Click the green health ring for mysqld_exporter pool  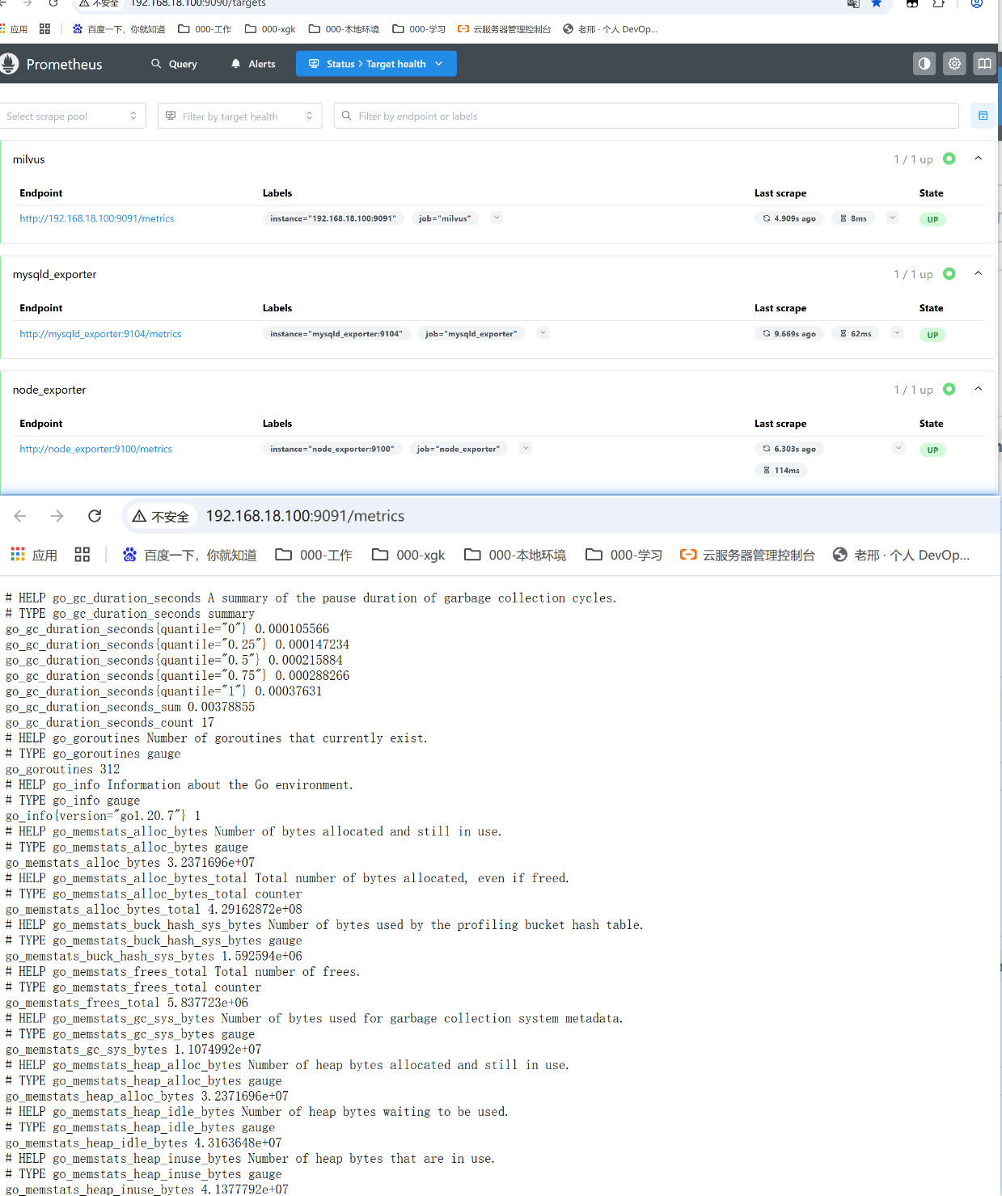(949, 273)
